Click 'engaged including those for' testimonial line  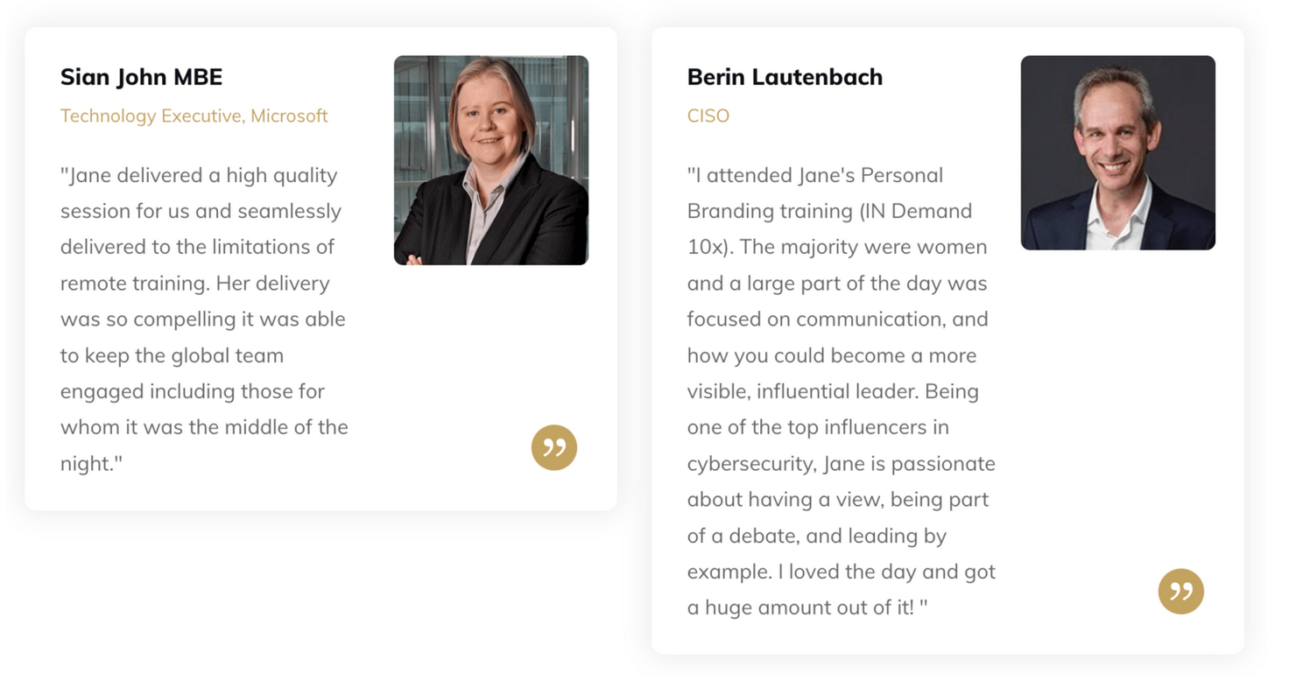pos(192,391)
